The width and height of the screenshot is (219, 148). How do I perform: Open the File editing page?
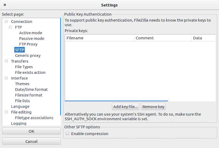point(21,112)
